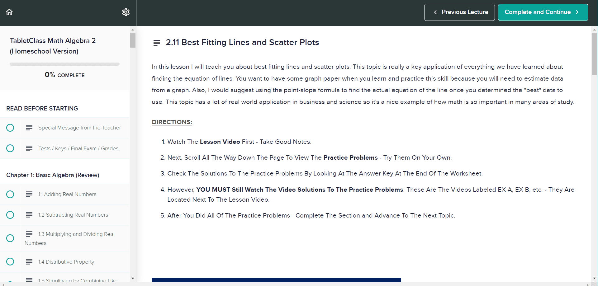Open 1.2 Subtracting Real Numbers lecture
The image size is (598, 286).
[73, 215]
